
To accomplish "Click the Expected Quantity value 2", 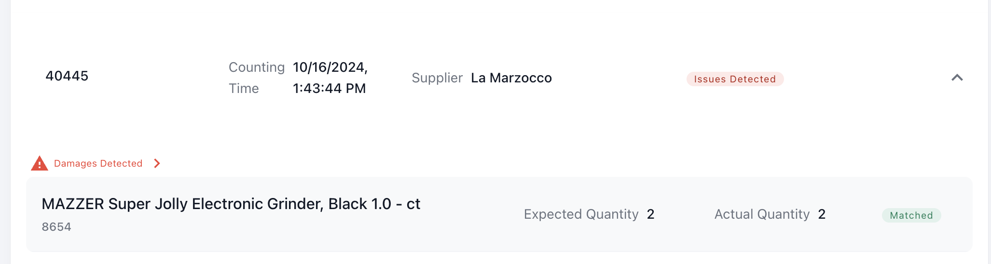I will coord(650,214).
